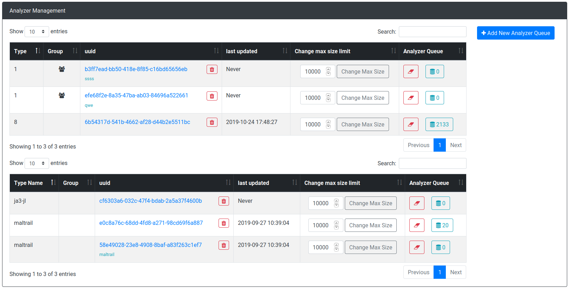This screenshot has height=290, width=570.
Task: Click max size stepper in b3ff7ead row
Action: coord(328,71)
